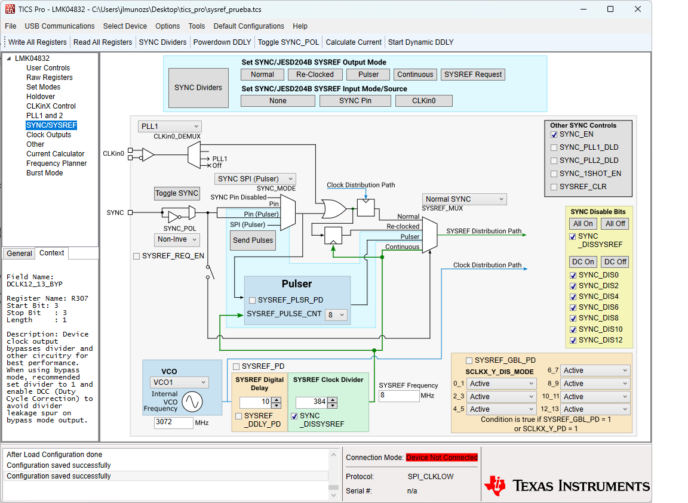Open the Select Device menu

click(125, 26)
